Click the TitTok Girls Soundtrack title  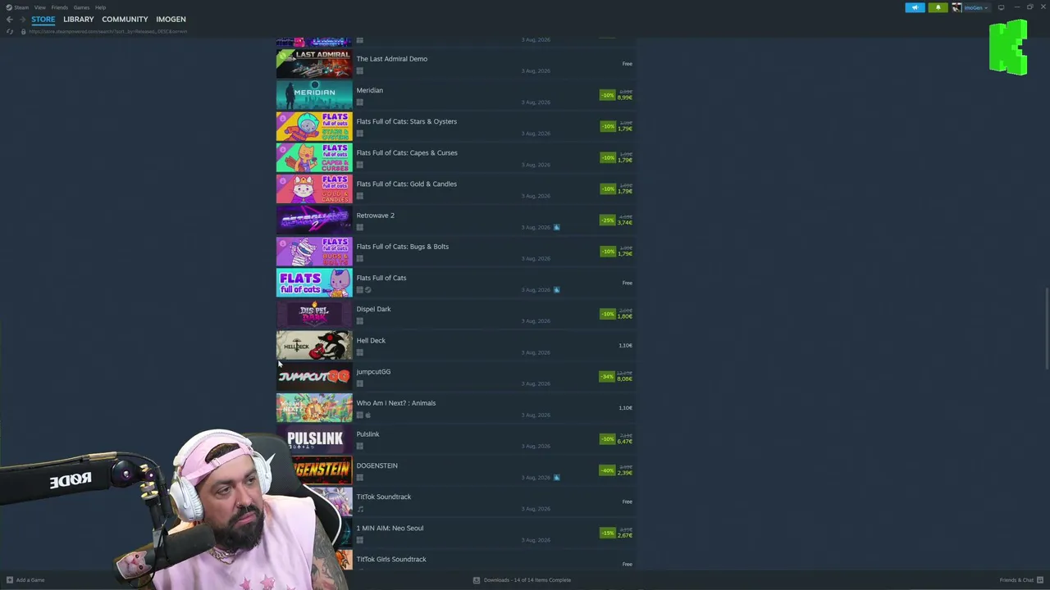(x=391, y=559)
